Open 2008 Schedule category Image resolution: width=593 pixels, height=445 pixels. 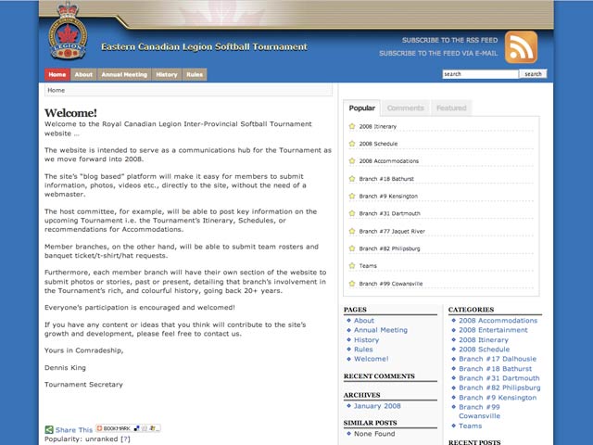click(484, 350)
